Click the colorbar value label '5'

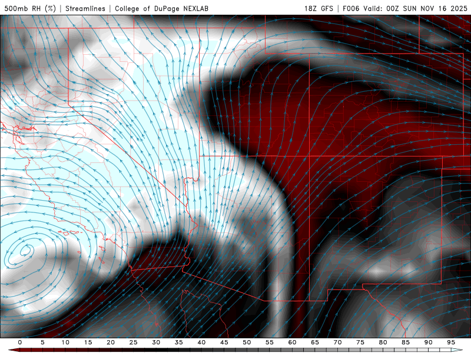(x=42, y=342)
